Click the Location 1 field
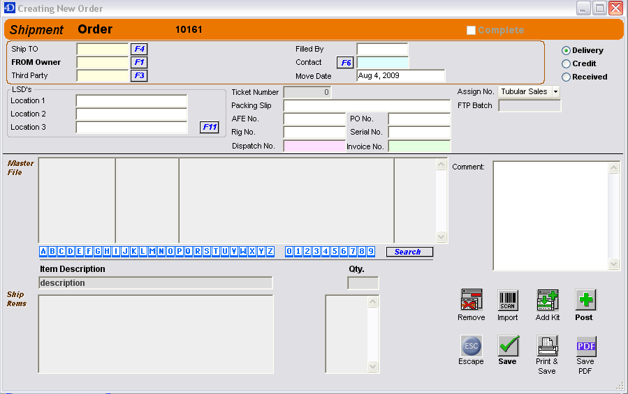The width and height of the screenshot is (628, 394). (x=131, y=100)
